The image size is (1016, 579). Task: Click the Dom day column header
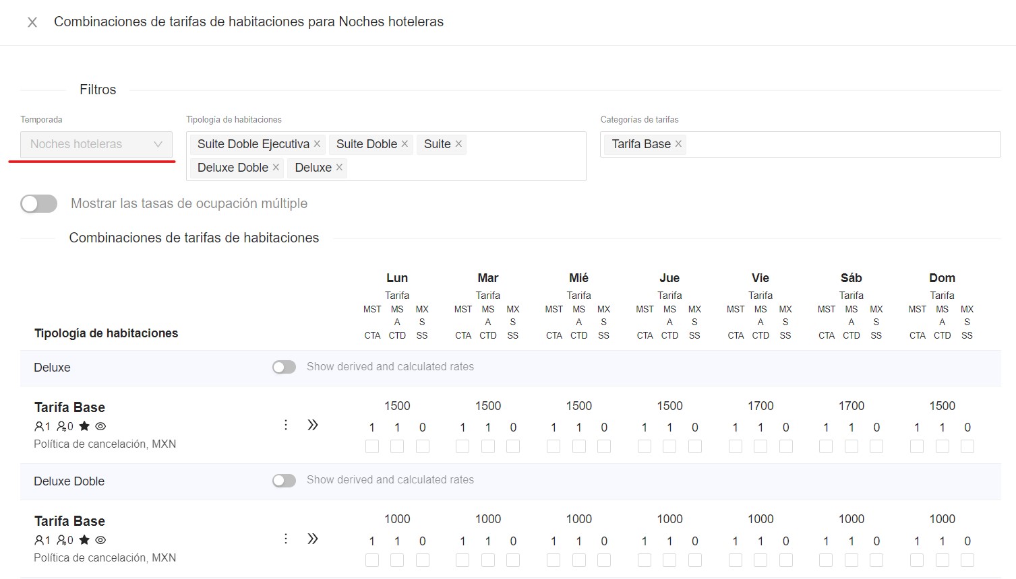[942, 278]
